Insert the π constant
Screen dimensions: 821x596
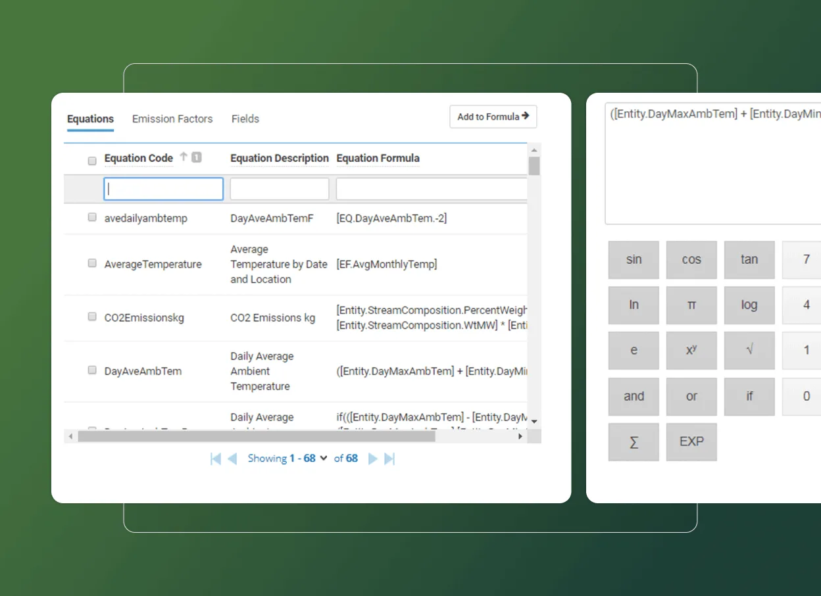[691, 305]
